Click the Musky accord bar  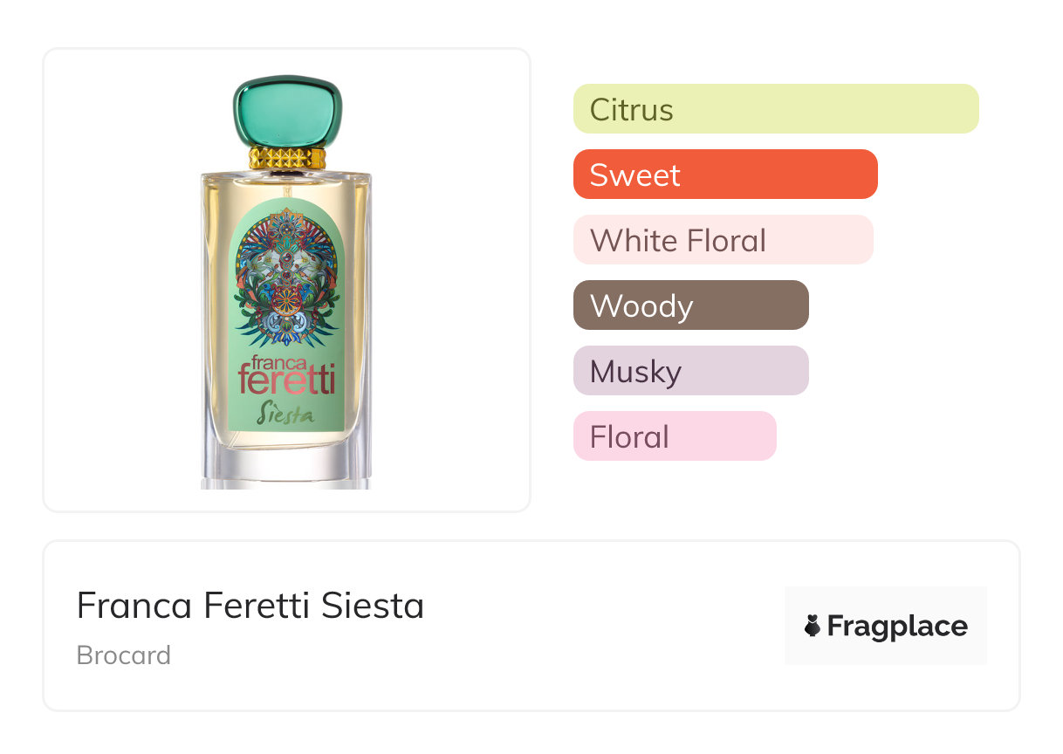(690, 371)
